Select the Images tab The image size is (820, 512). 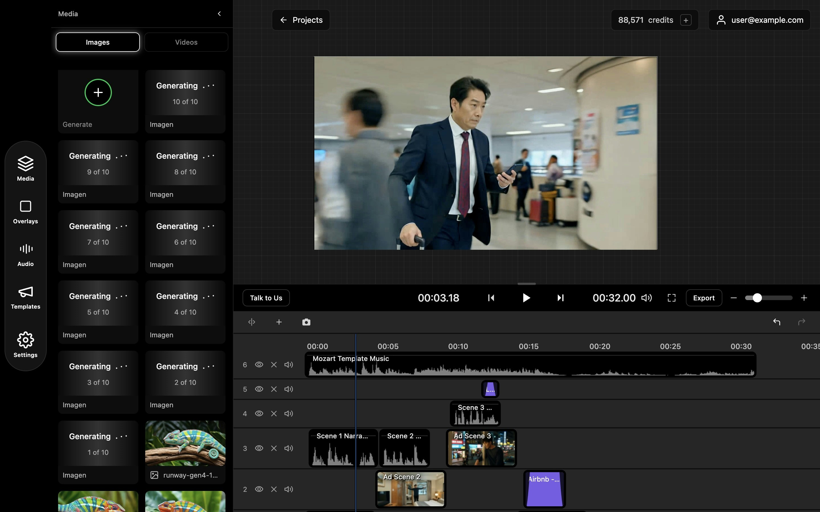[x=98, y=42]
